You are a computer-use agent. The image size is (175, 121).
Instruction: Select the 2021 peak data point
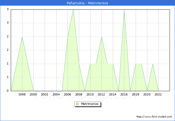pos(153,64)
